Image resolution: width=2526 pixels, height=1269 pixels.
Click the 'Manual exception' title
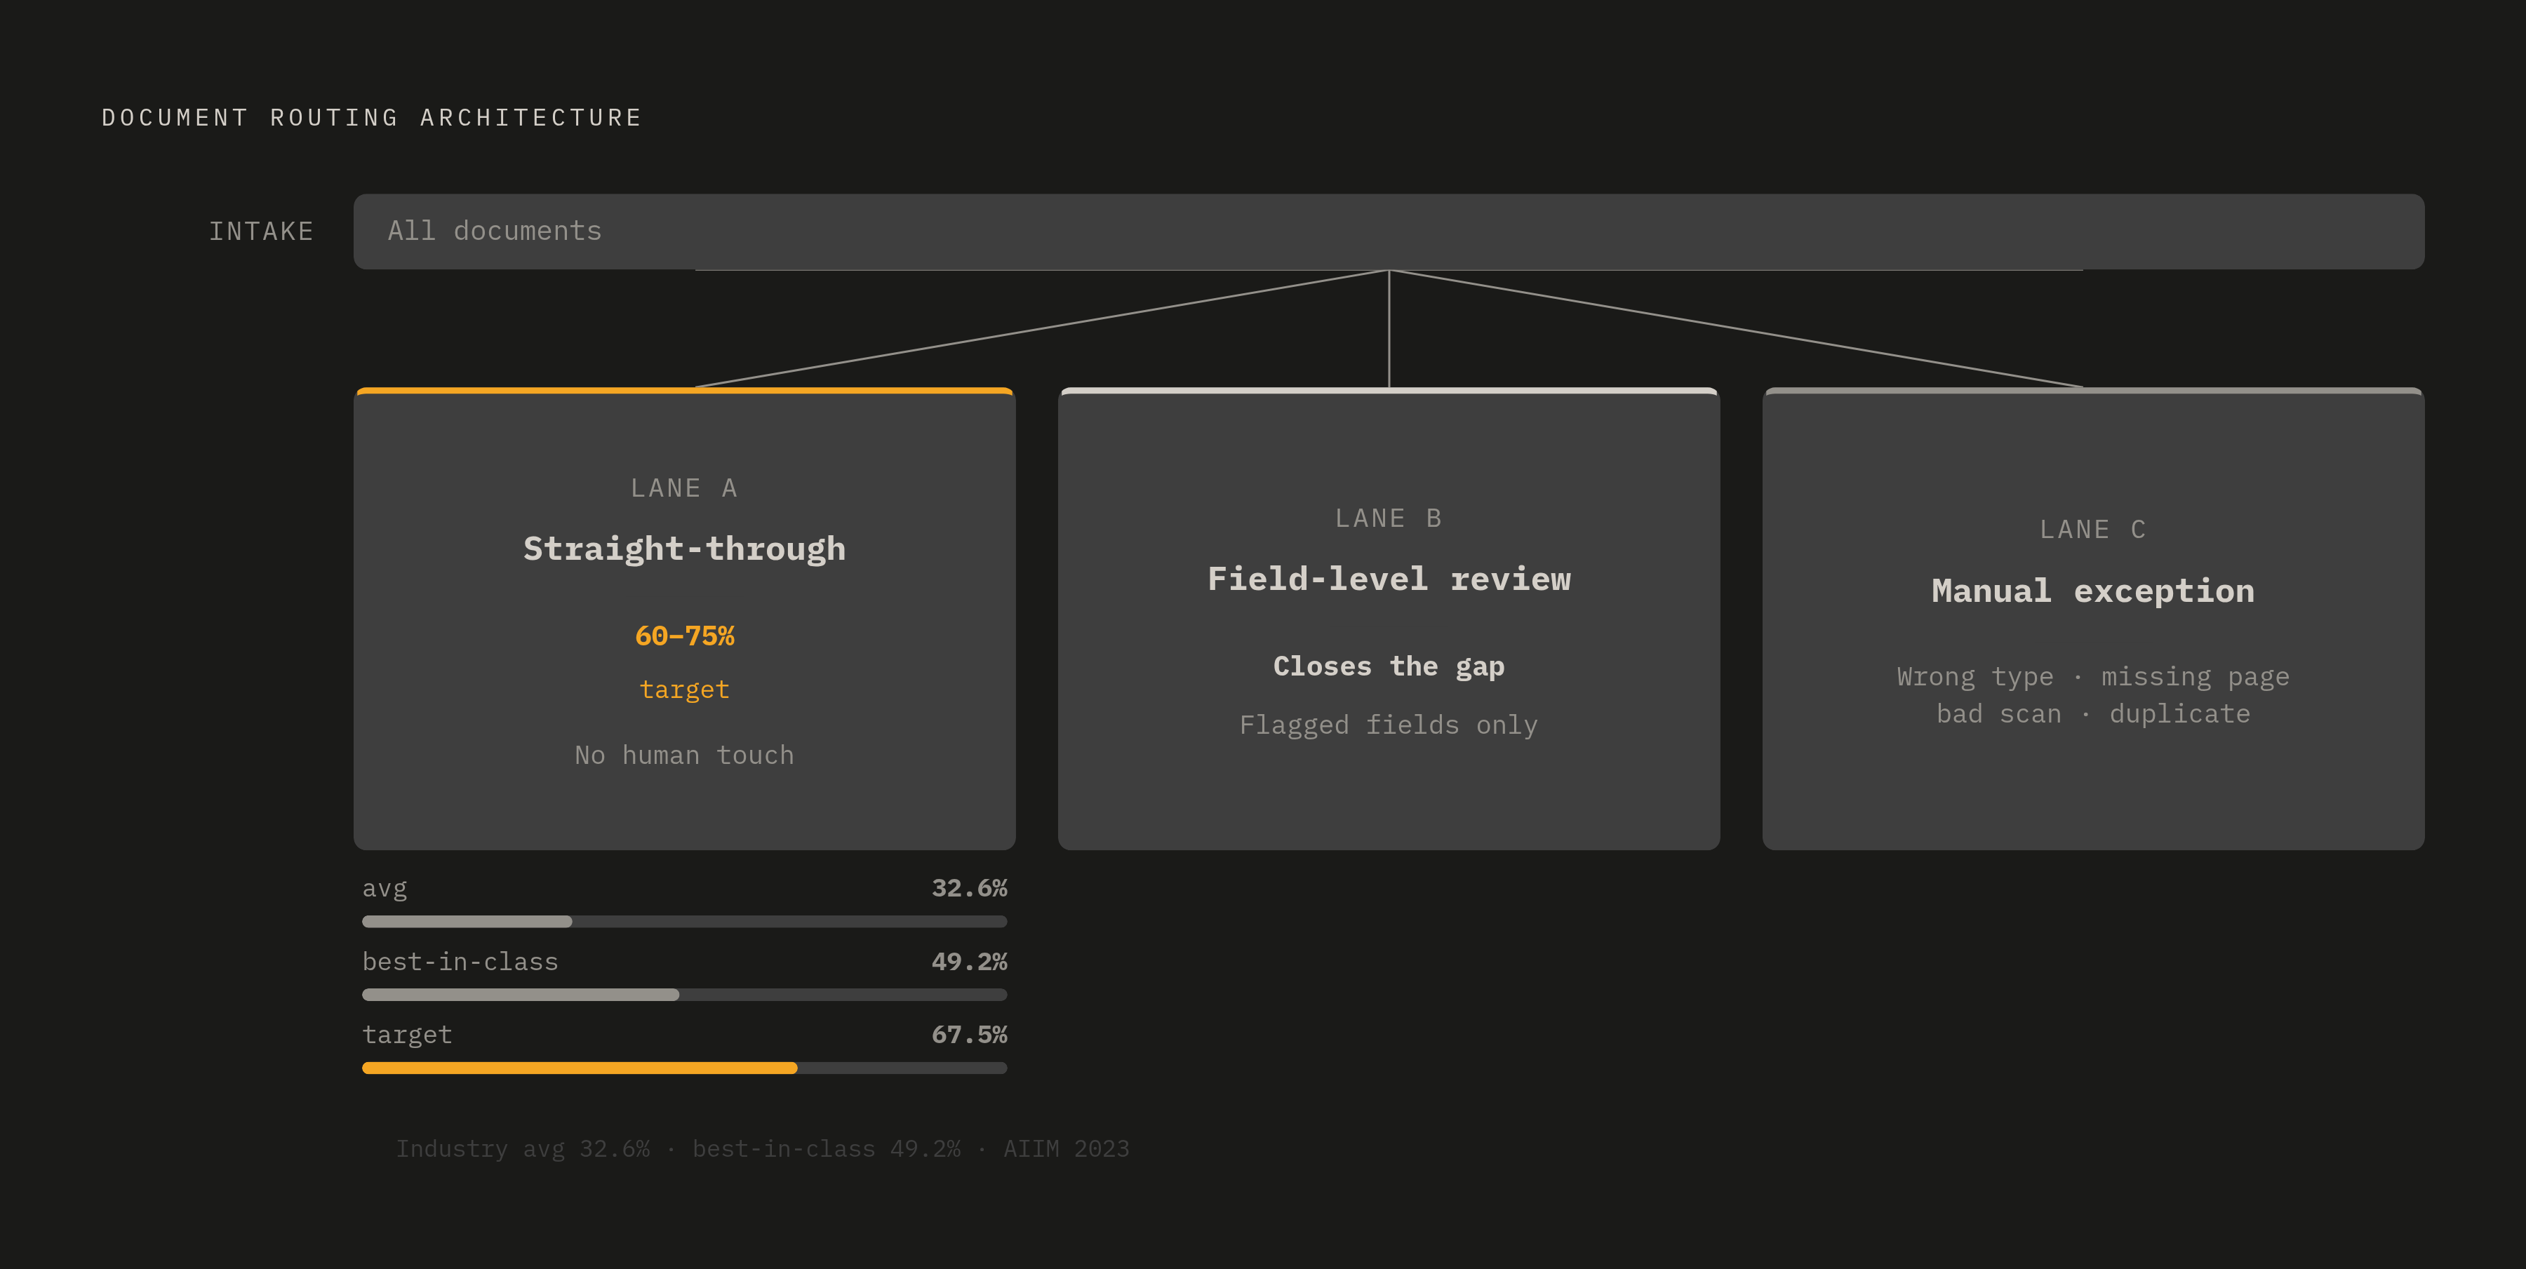click(x=2094, y=591)
